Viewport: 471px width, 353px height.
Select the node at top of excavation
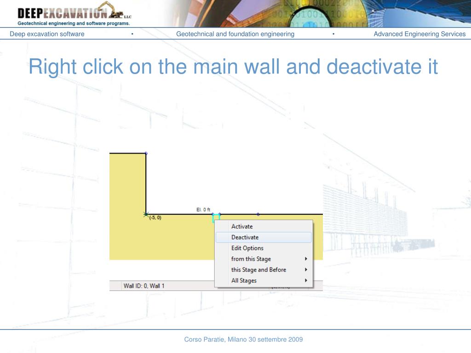[146, 154]
